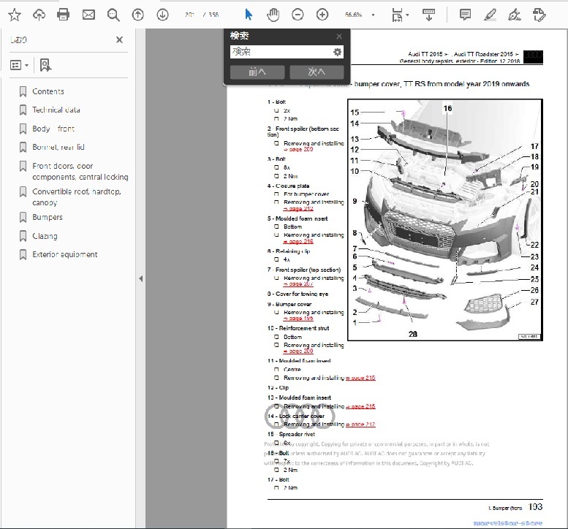Open zoom level dropdown arrow
Viewport: 568px width, 529px height.
click(373, 15)
